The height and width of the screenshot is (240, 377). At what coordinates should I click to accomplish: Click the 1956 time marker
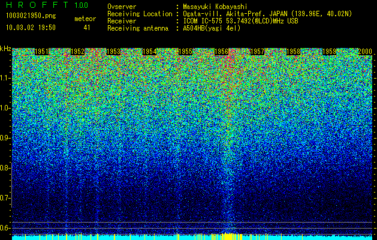221,52
